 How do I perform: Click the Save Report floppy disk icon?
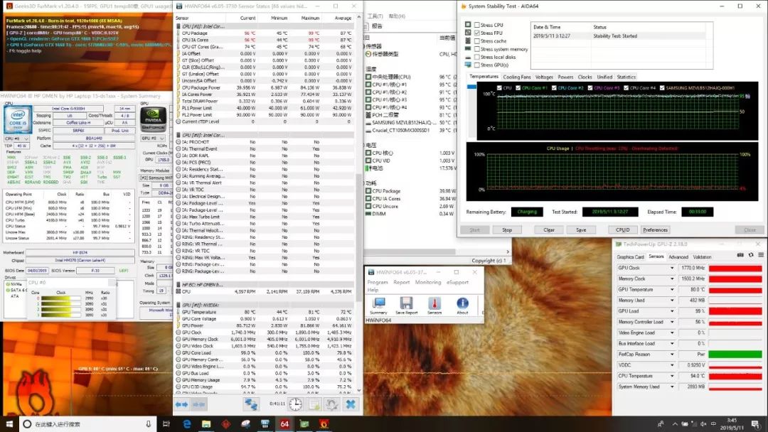click(x=406, y=303)
